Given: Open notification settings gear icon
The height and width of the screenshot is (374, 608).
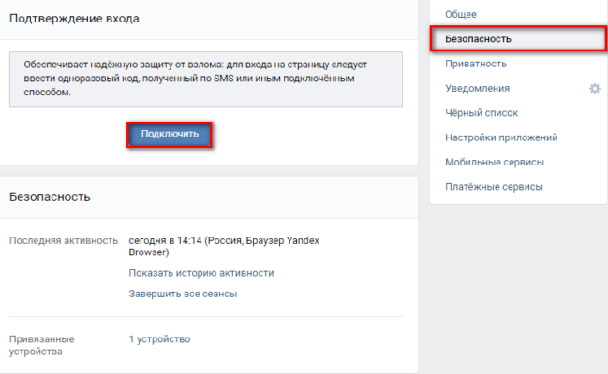Looking at the screenshot, I should [595, 89].
